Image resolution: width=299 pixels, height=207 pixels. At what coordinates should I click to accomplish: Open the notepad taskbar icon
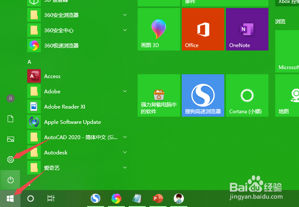click(137, 199)
